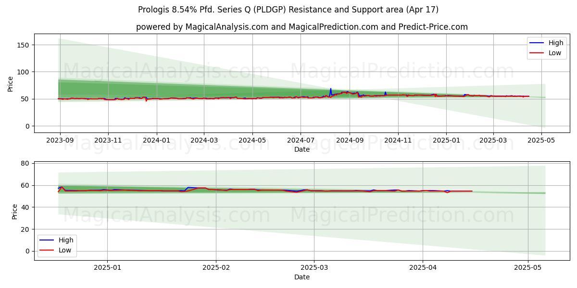577x288 pixels.
Task: Click the '2023-09' date tick label
Action: pos(60,141)
